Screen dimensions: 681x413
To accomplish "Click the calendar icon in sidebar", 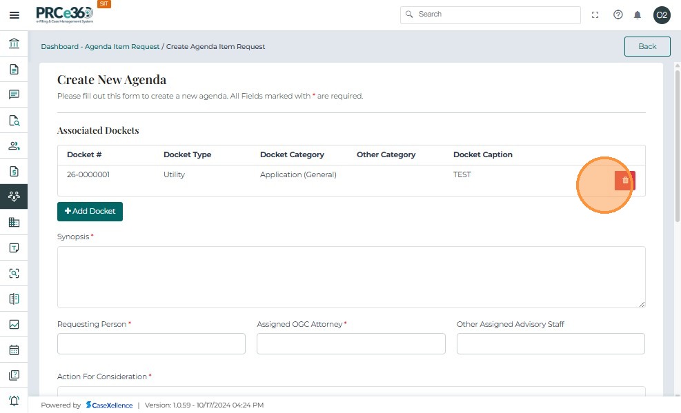I will (x=14, y=350).
